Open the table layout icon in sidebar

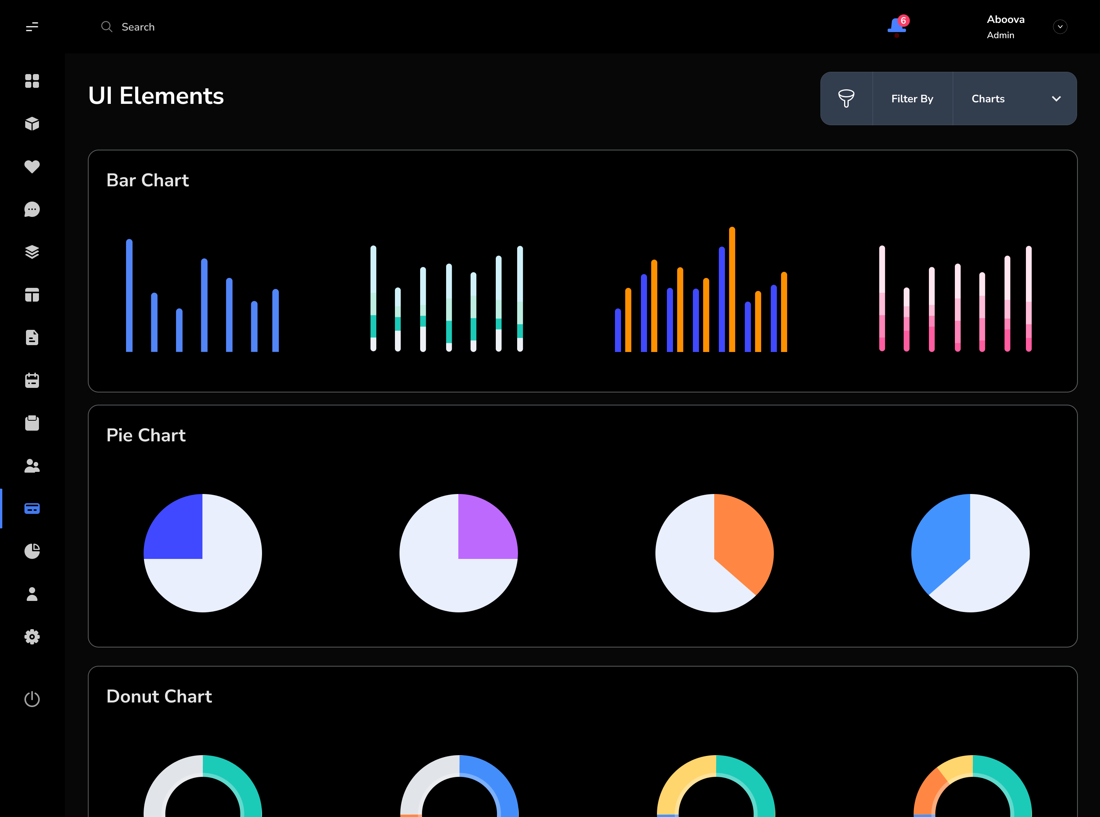pos(32,295)
